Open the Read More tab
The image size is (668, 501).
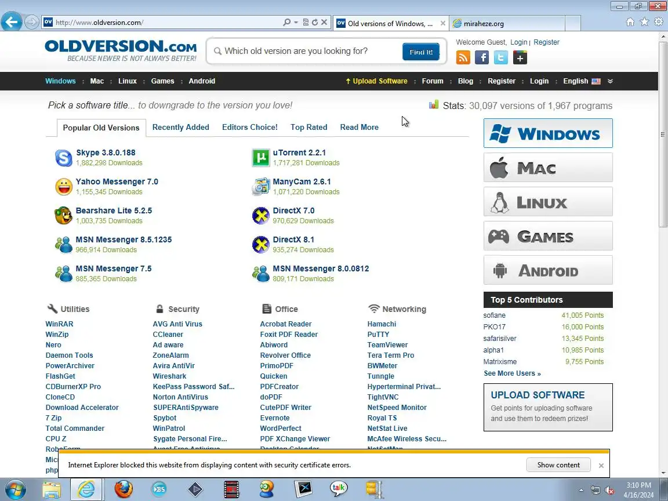coord(359,128)
